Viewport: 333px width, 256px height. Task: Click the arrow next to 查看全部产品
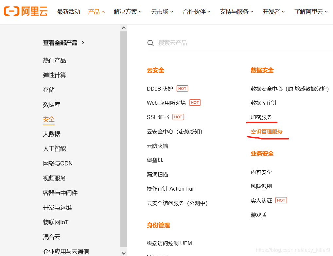tap(83, 43)
